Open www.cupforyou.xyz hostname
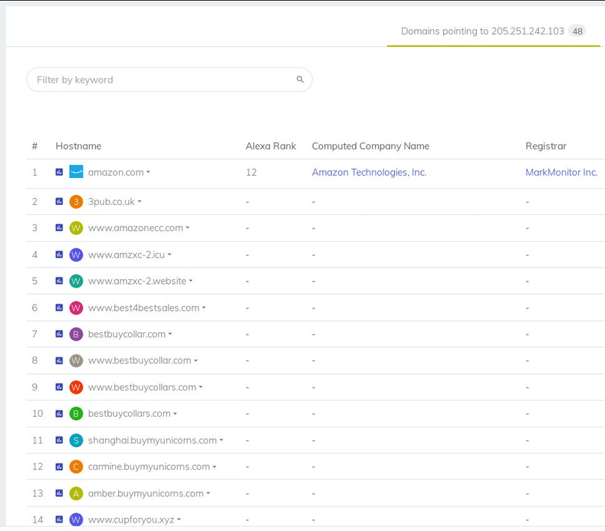Image resolution: width=605 pixels, height=531 pixels. click(131, 519)
